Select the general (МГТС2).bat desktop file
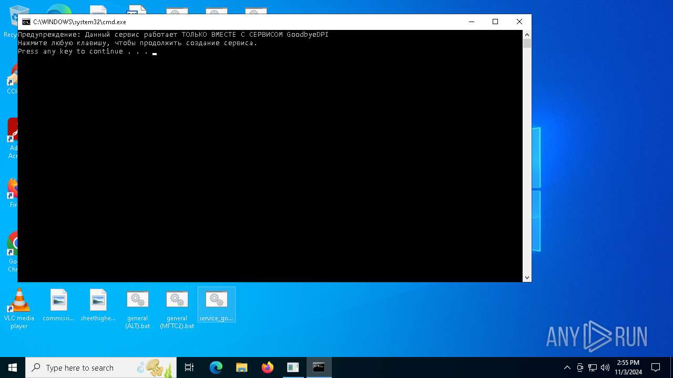673x378 pixels. tap(177, 309)
